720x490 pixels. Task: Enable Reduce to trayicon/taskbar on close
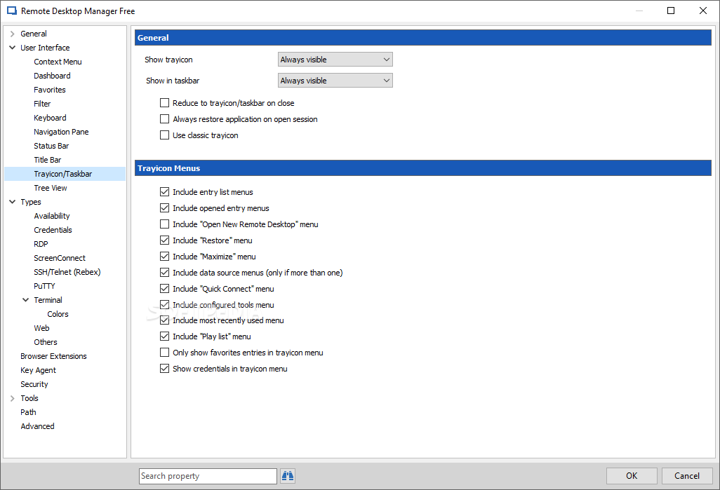(164, 103)
